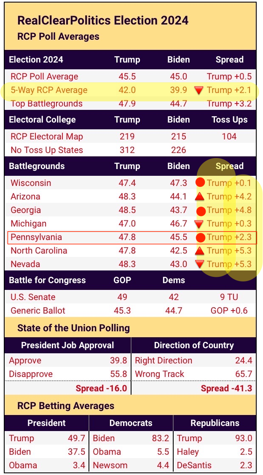Image resolution: width=263 pixels, height=475 pixels.
Task: Open the RCP Poll Average link
Action: (44, 76)
